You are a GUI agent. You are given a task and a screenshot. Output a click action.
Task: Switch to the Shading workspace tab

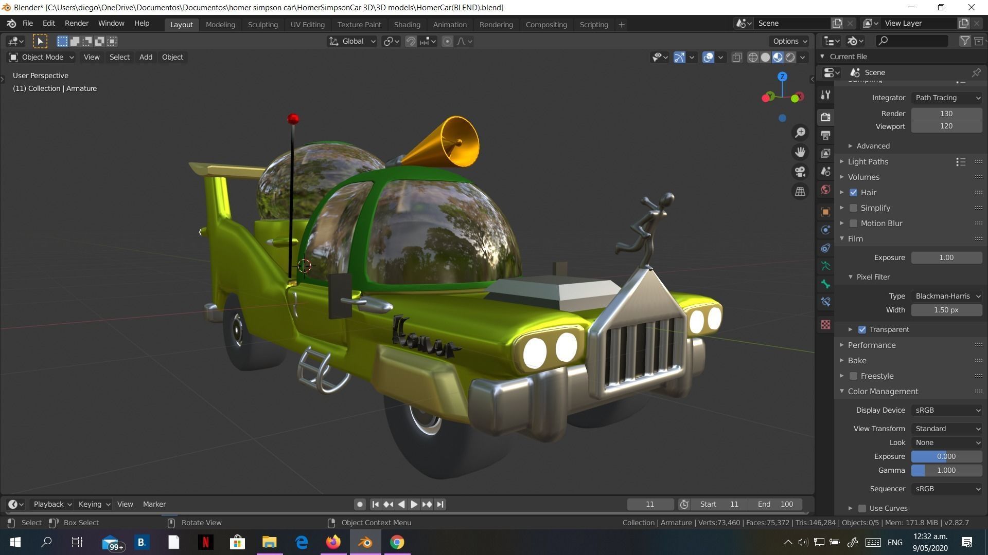point(407,24)
